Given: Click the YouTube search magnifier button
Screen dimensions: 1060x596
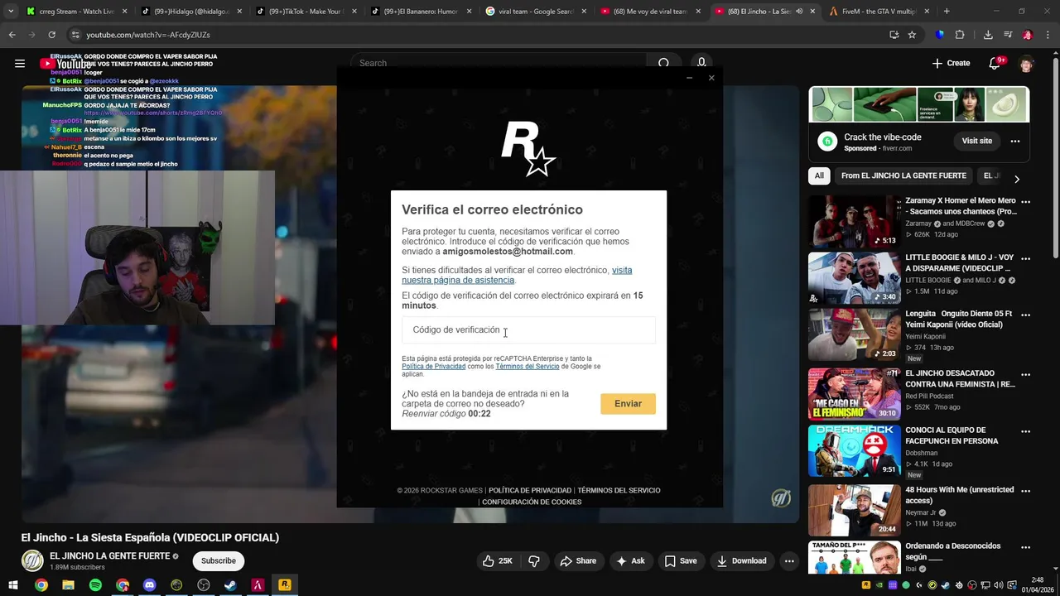Looking at the screenshot, I should 663,63.
